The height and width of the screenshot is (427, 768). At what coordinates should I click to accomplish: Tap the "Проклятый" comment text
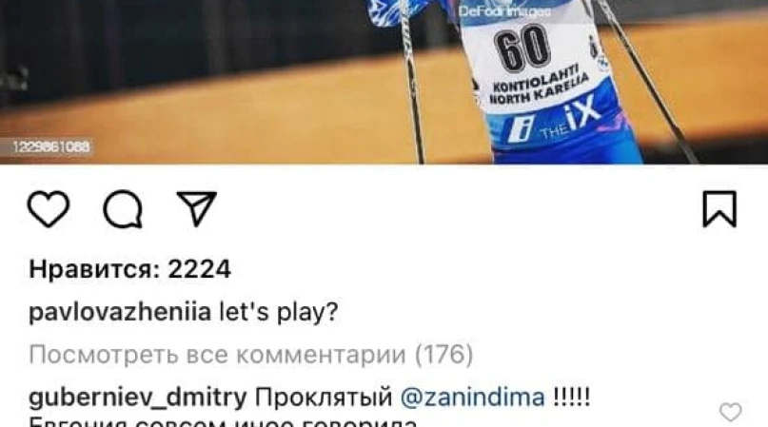click(x=324, y=398)
